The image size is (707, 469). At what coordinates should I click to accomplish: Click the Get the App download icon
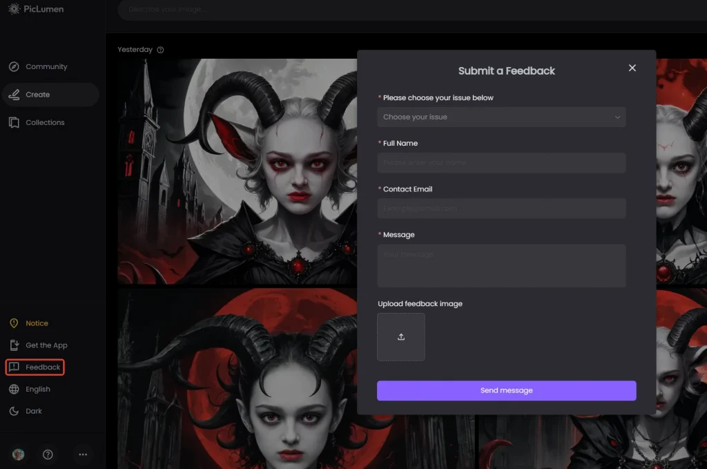click(13, 345)
